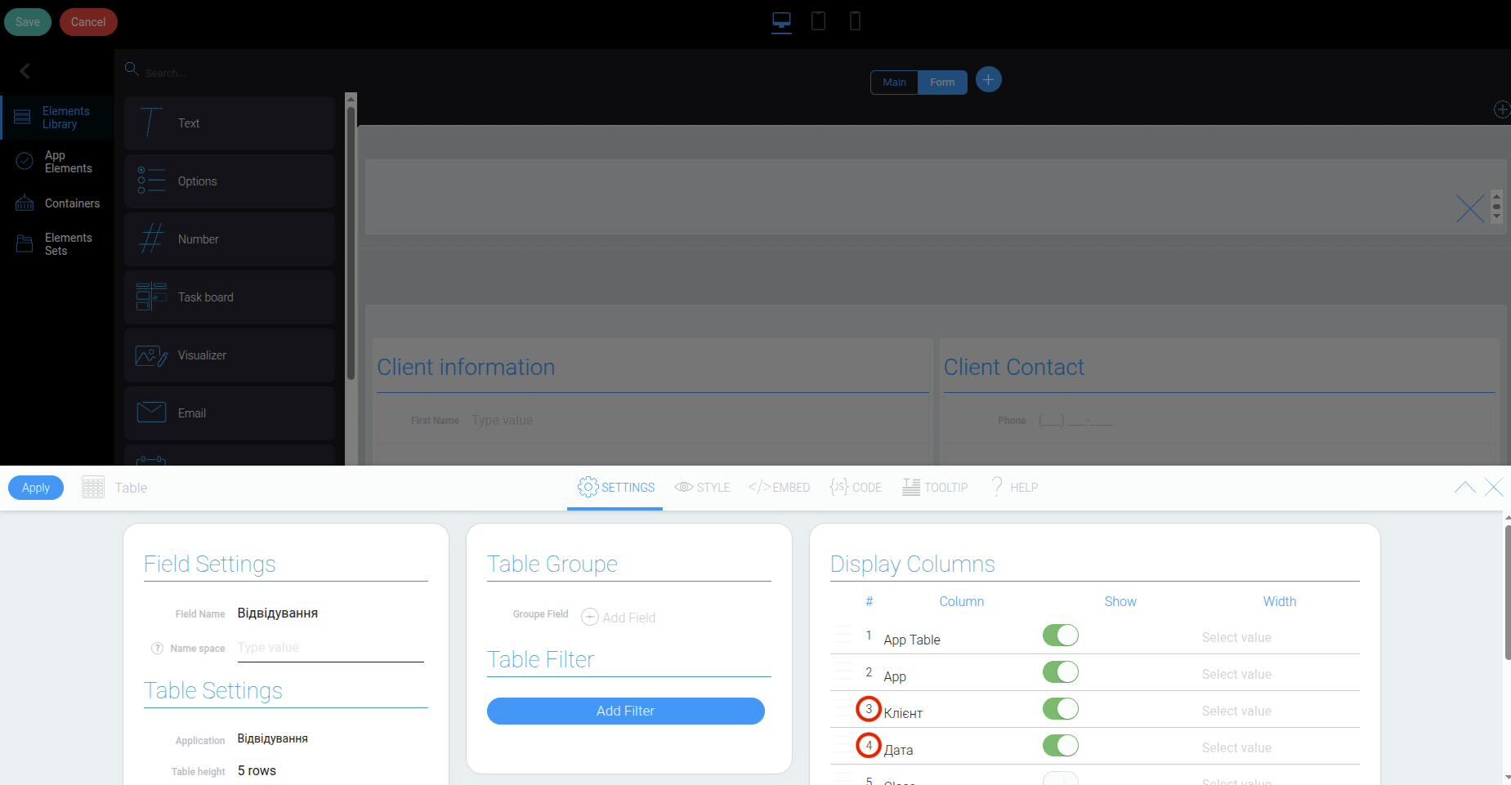The width and height of the screenshot is (1511, 785).
Task: Click the Client Contact heading
Action: pos(1014,368)
